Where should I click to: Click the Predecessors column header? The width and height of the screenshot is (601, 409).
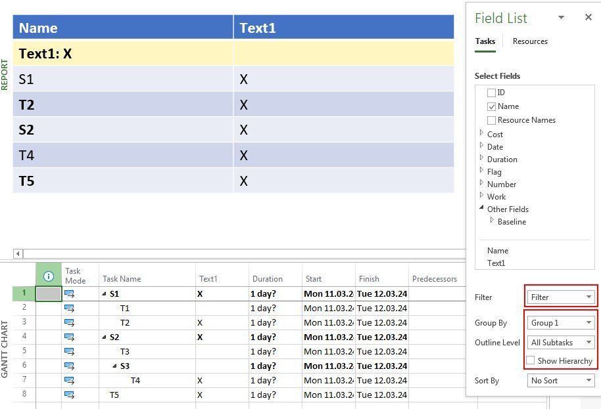[434, 279]
